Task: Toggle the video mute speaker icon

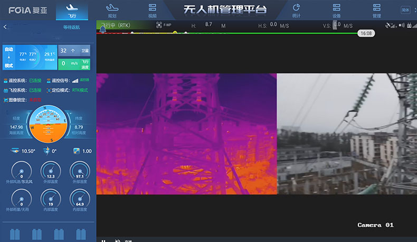Action: (117, 240)
